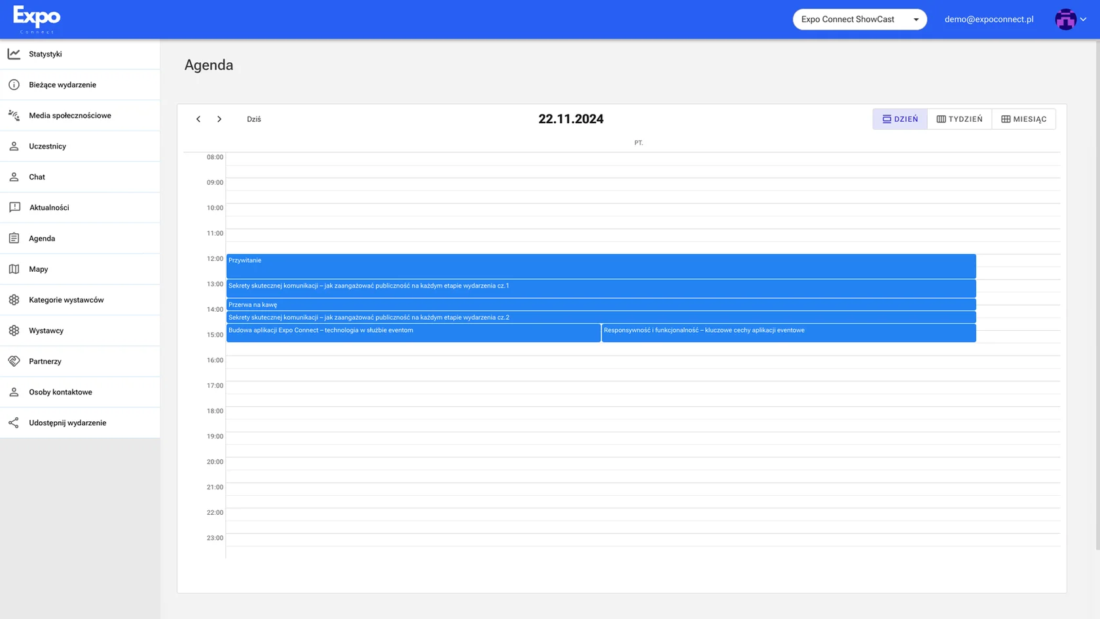Click the PT. day column header
Viewport: 1100px width, 619px height.
pyautogui.click(x=638, y=143)
